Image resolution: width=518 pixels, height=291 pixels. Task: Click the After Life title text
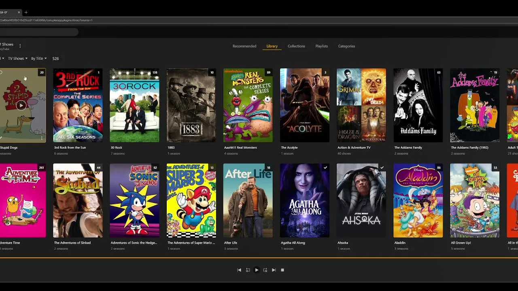pyautogui.click(x=231, y=243)
